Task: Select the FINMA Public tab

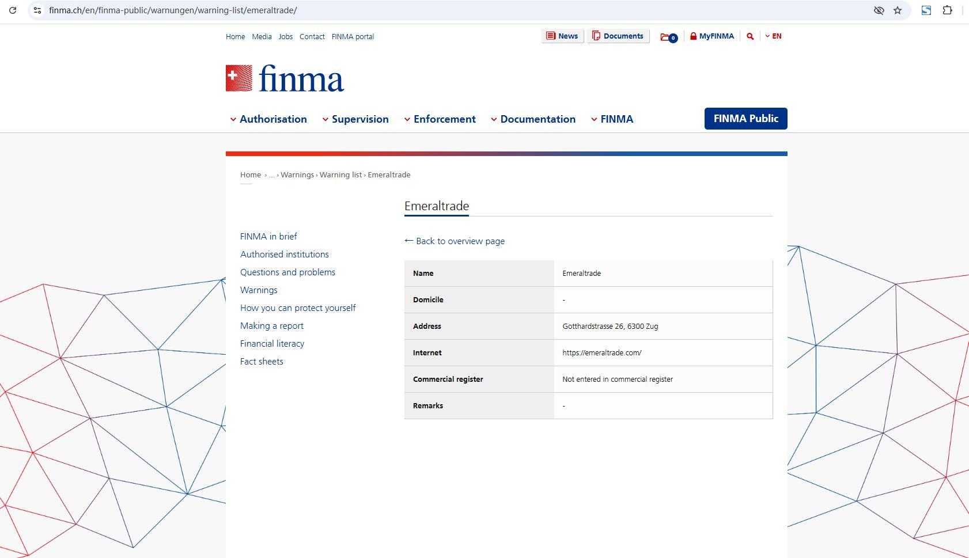Action: click(x=745, y=119)
